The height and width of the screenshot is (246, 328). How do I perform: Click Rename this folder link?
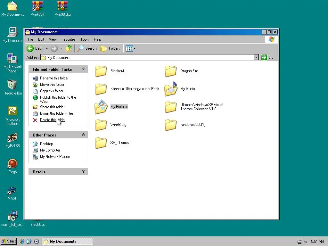pos(54,78)
